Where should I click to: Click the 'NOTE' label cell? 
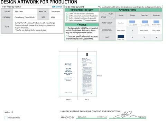click(x=7, y=27)
